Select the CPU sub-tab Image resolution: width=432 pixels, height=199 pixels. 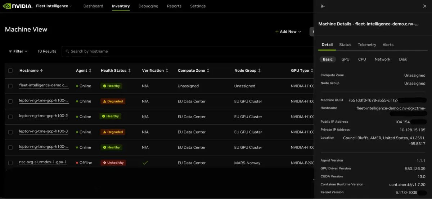(362, 59)
